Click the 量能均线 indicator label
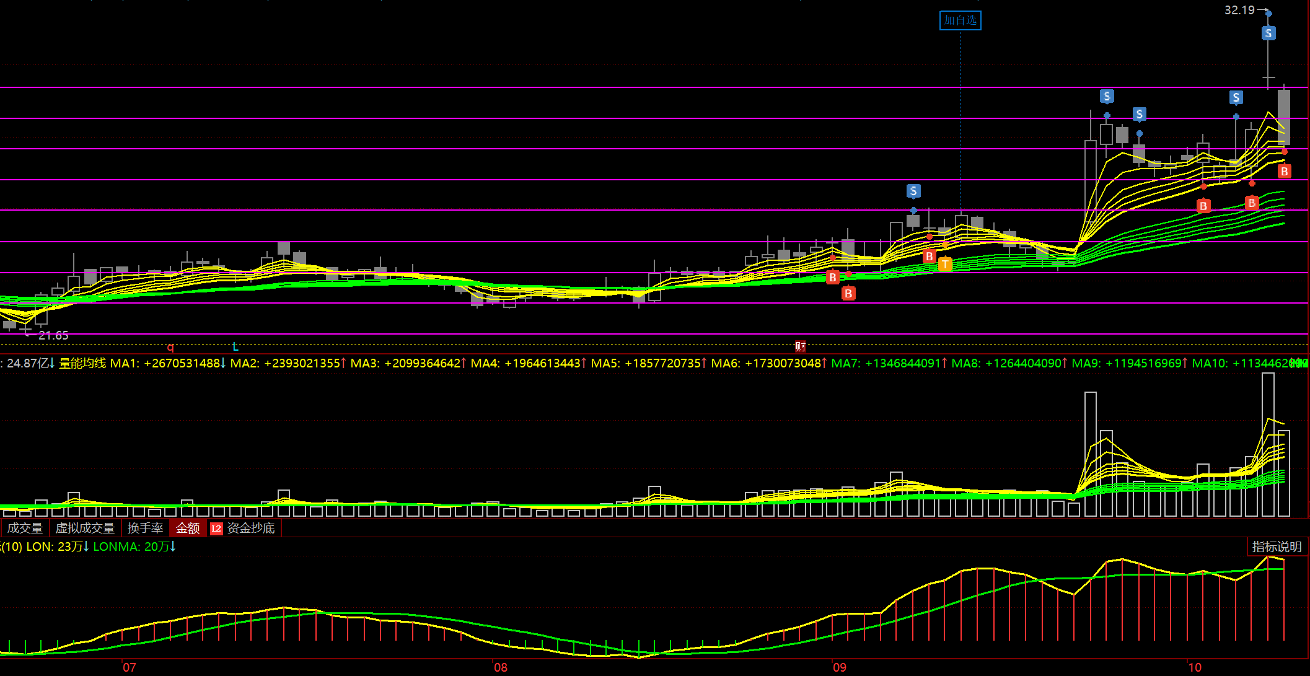Viewport: 1310px width, 676px height. tap(82, 363)
